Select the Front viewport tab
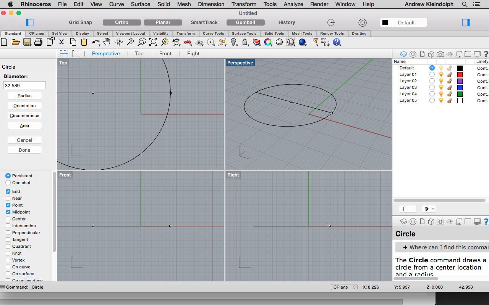The height and width of the screenshot is (305, 489). pyautogui.click(x=165, y=53)
